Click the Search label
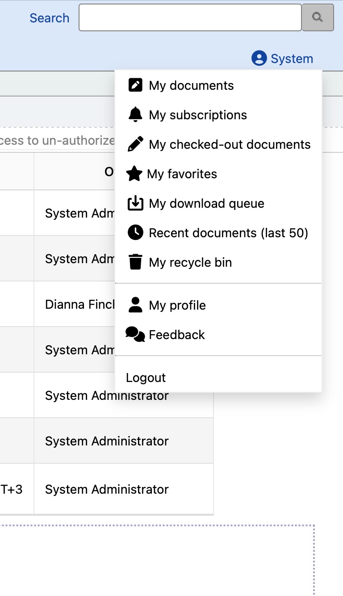343x596 pixels. click(x=49, y=18)
